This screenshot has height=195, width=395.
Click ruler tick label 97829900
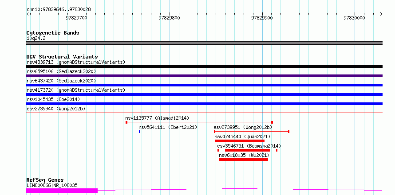(x=262, y=18)
